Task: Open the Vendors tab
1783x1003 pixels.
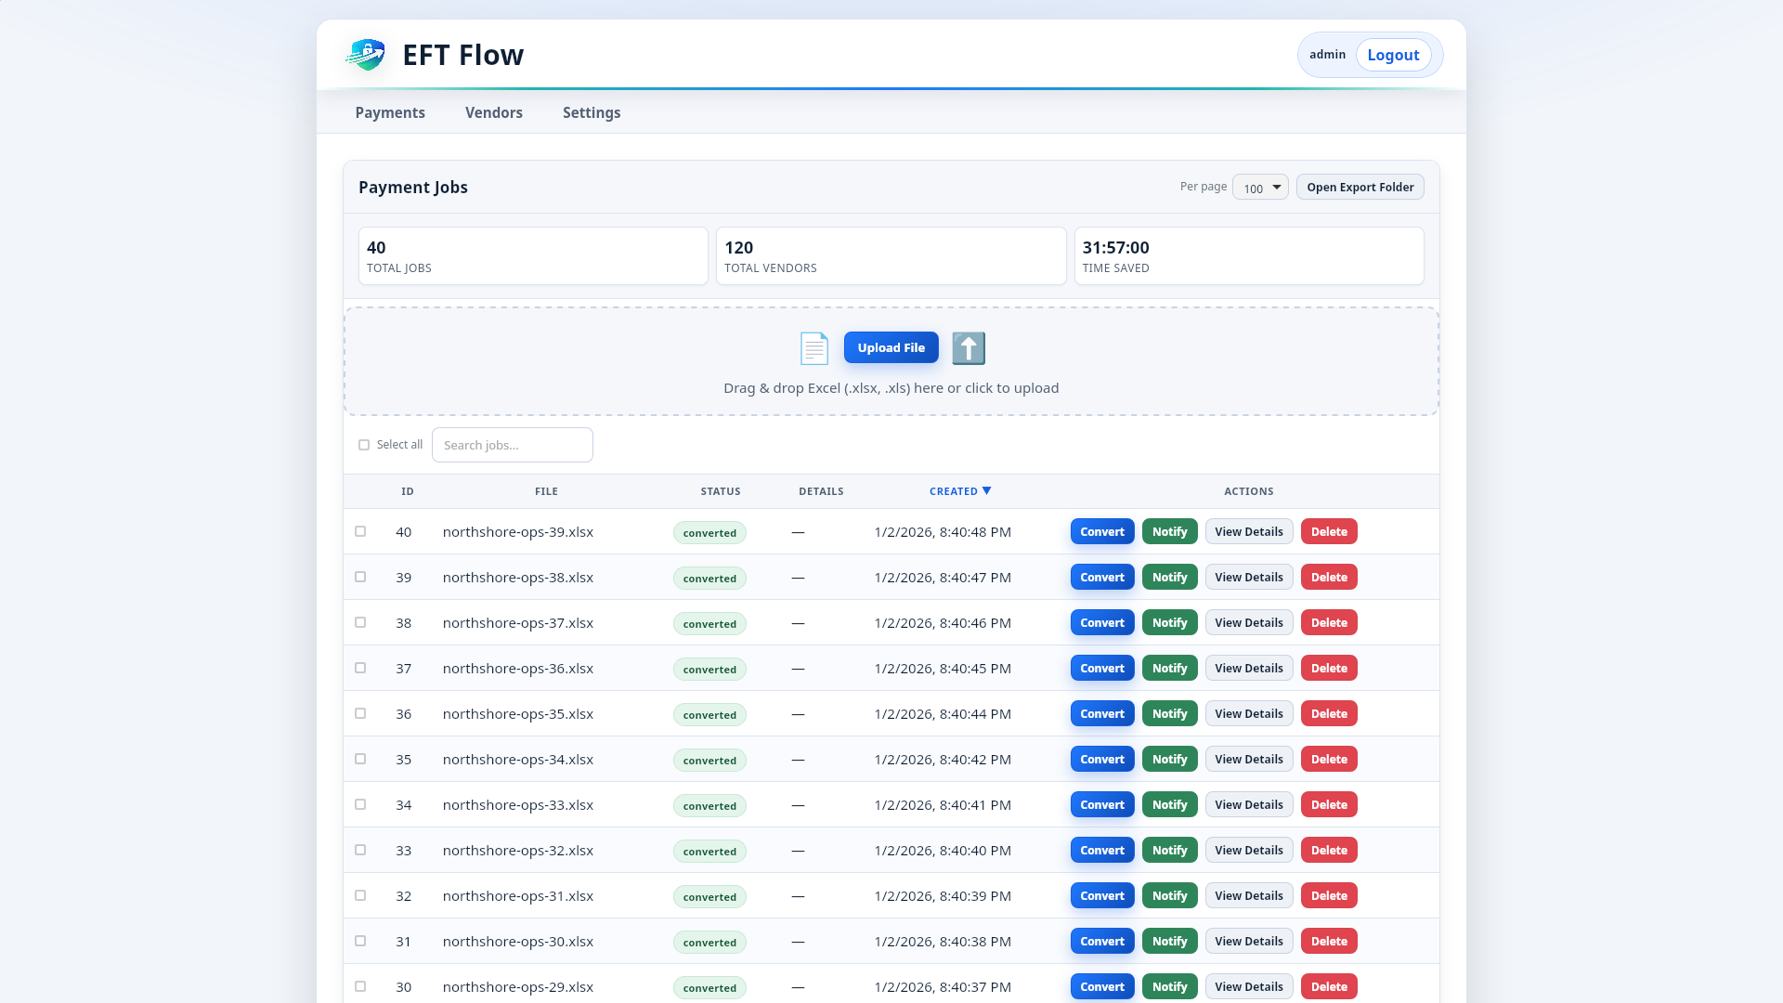Action: pos(493,112)
